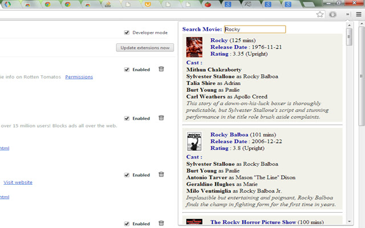Switch to the cursive R icon tab
Image resolution: width=365 pixels, height=228 pixels.
tap(248, 4)
